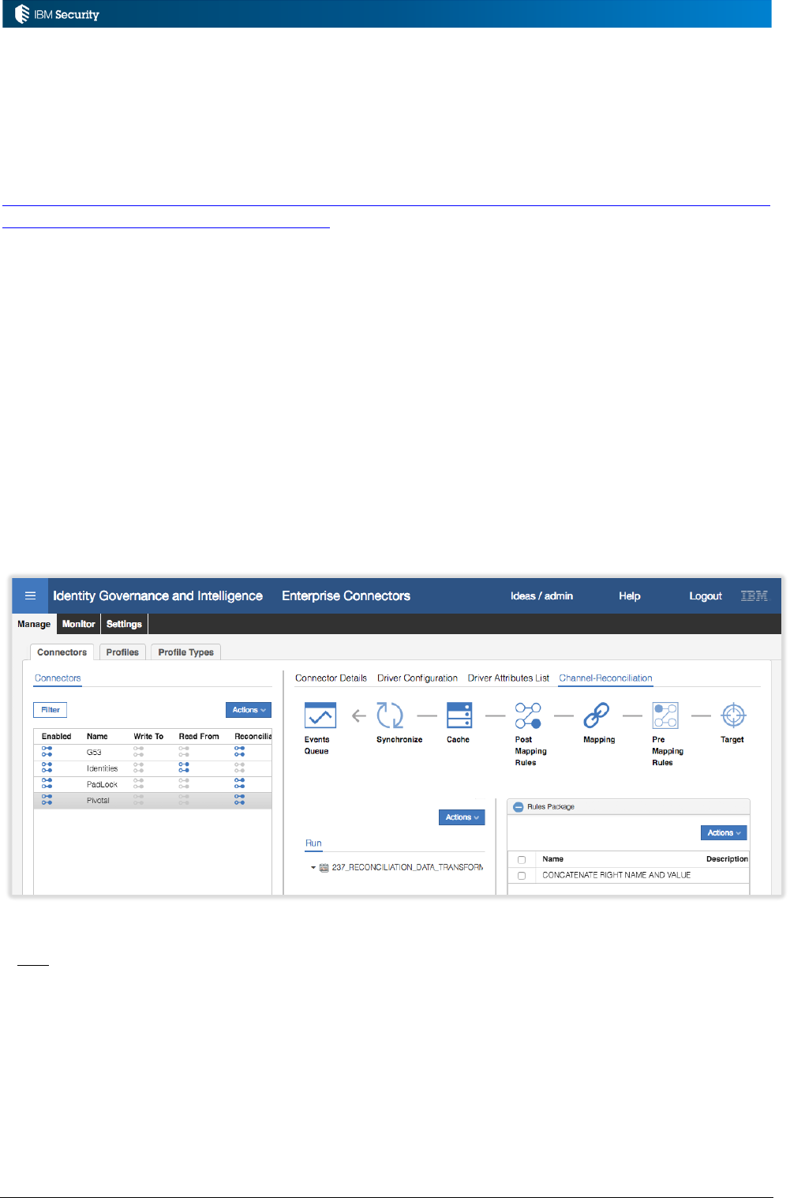Click the Read From column header
The width and height of the screenshot is (790, 1198).
[x=199, y=736]
